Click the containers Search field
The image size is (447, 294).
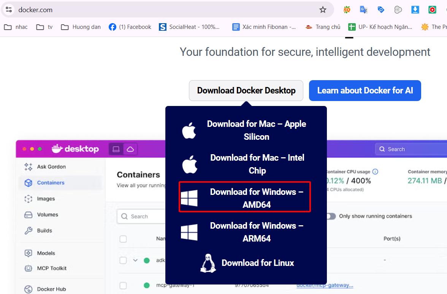141,216
